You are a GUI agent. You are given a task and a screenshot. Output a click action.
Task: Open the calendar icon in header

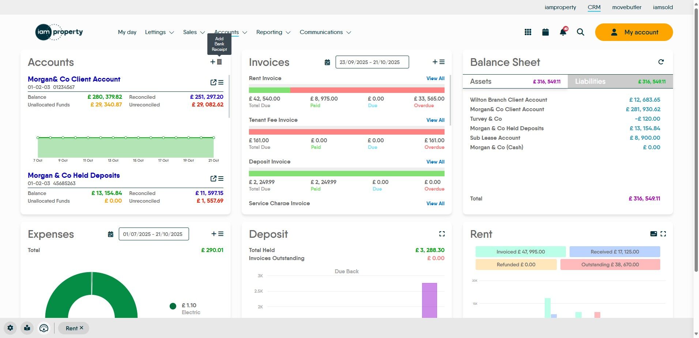click(545, 32)
